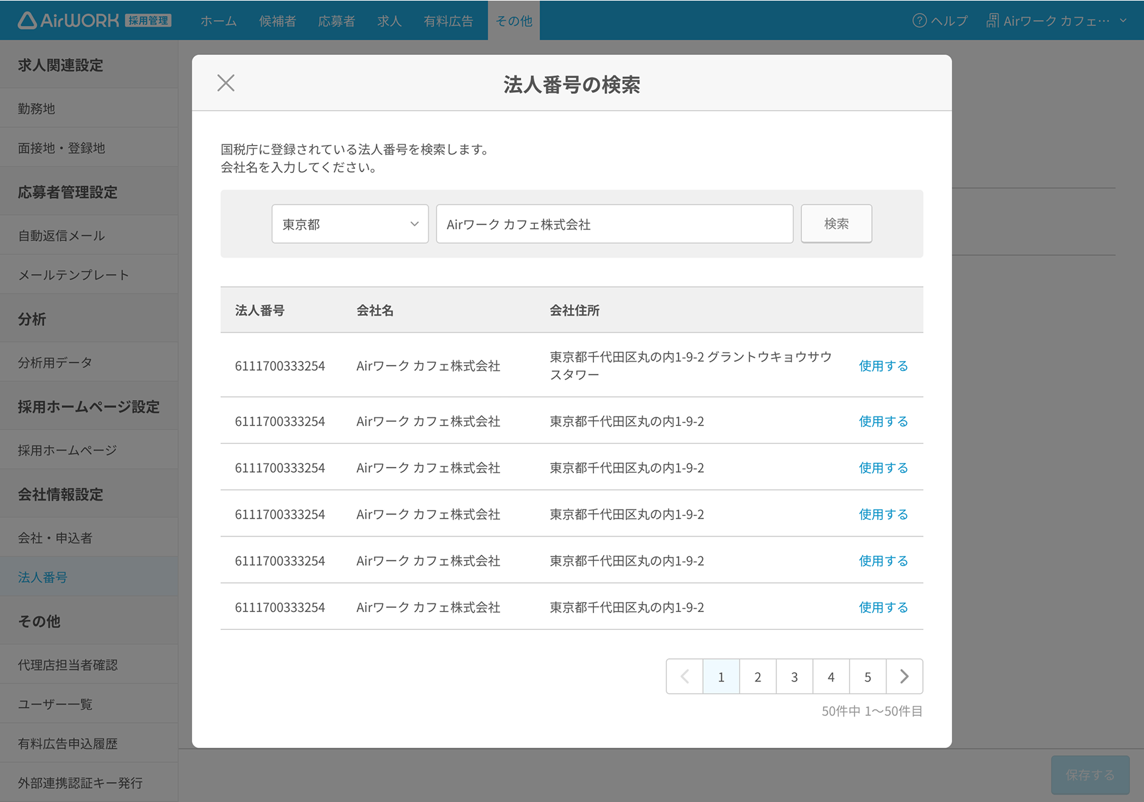Select page 2 in pagination
The height and width of the screenshot is (802, 1144).
click(758, 676)
